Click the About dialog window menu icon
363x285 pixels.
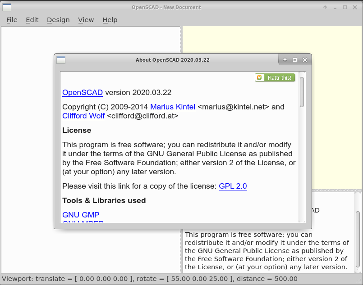coord(61,60)
